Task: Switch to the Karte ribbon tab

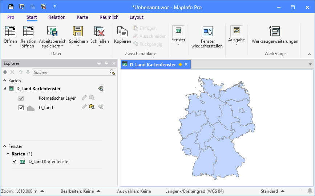Action: tap(82, 17)
